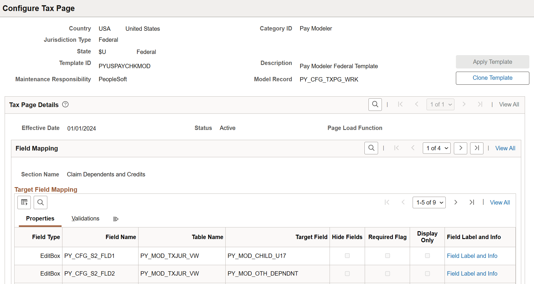Click the search icon in Tax Page Details header
Screen dimensions: 534x284
pyautogui.click(x=375, y=104)
